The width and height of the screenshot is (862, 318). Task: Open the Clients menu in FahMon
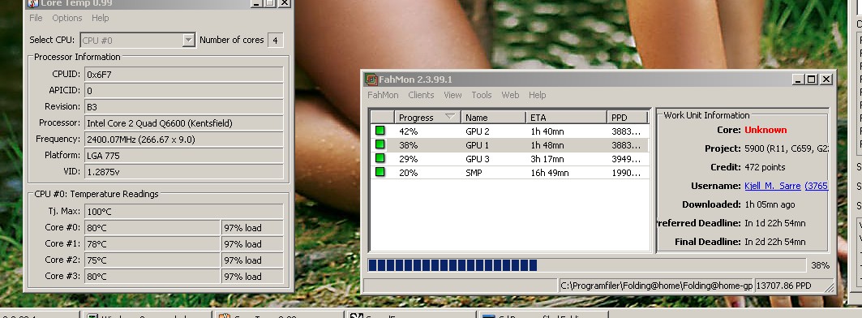[x=421, y=95]
